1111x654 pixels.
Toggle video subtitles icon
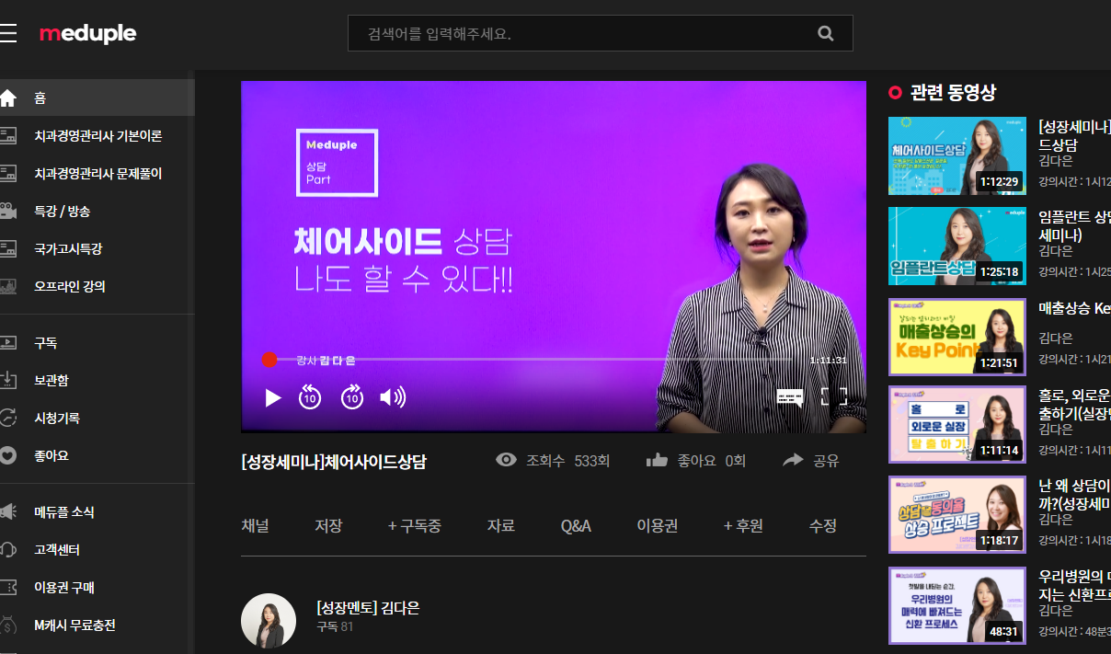tap(790, 397)
